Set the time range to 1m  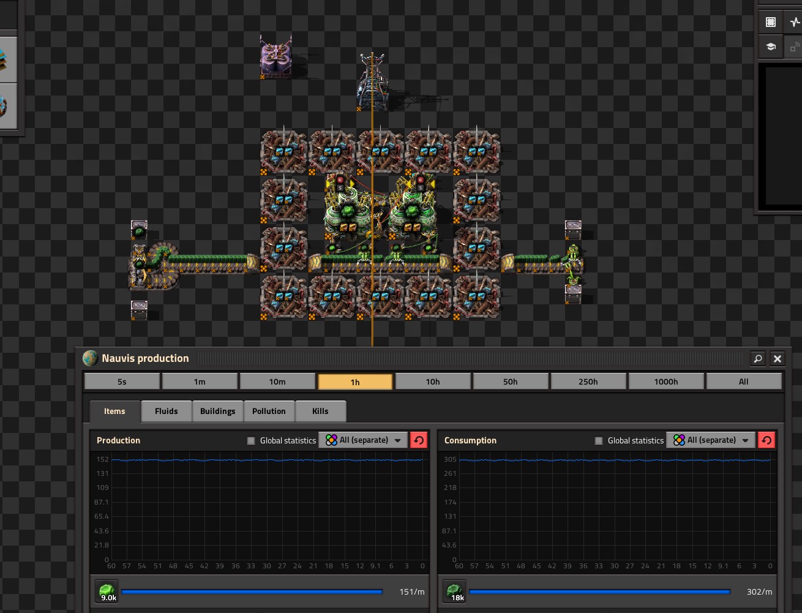point(200,382)
